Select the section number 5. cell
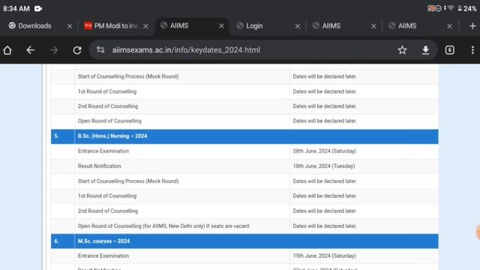This screenshot has width=480, height=270. pos(63,136)
